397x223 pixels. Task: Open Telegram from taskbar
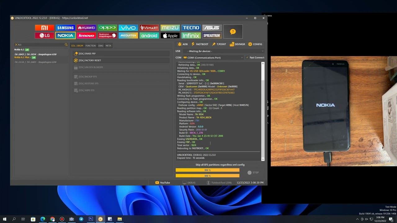pos(81,219)
